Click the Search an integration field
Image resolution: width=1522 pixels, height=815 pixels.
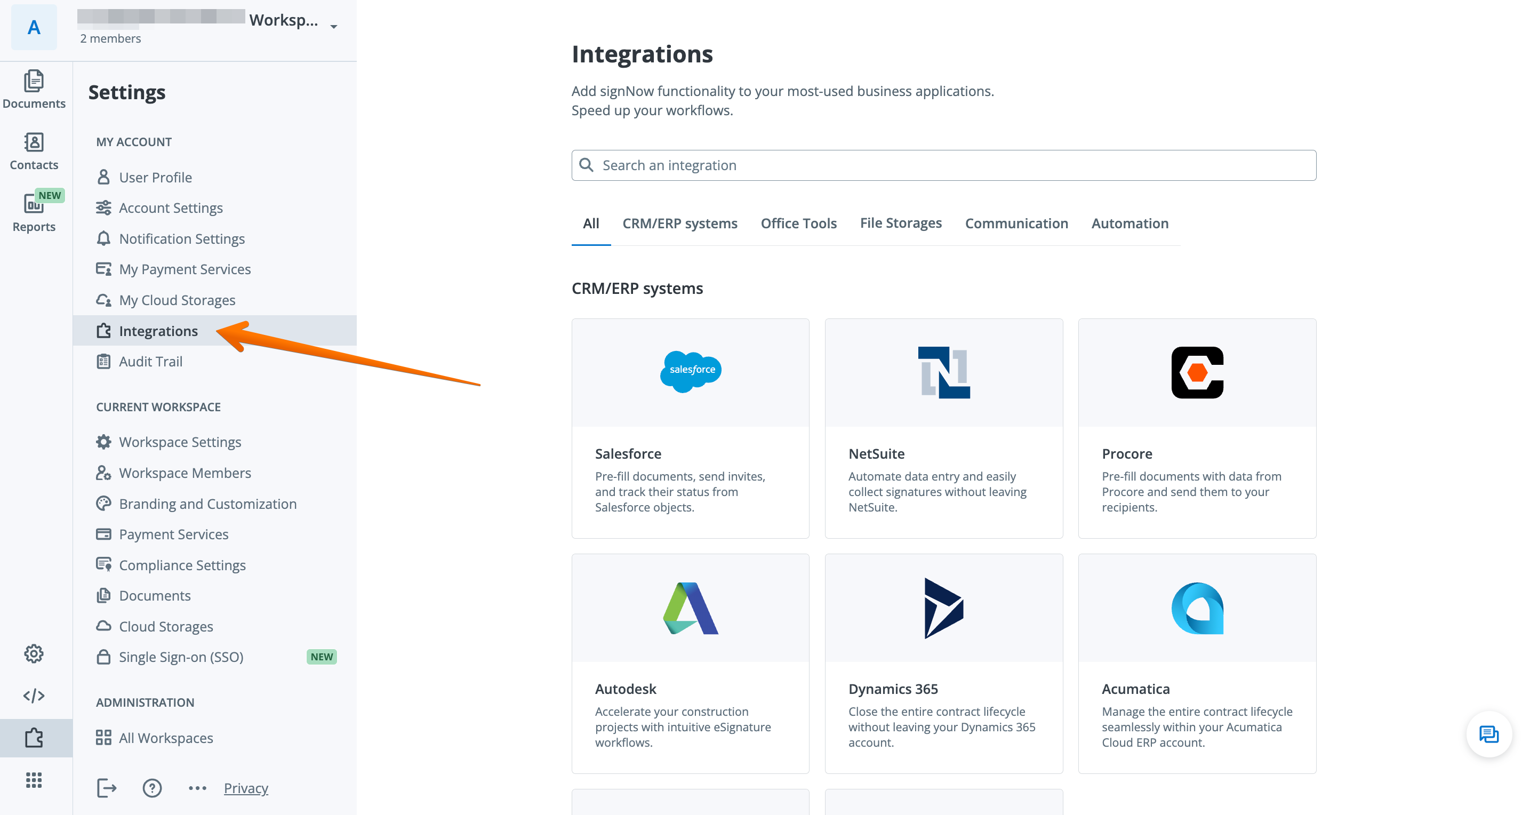943,165
